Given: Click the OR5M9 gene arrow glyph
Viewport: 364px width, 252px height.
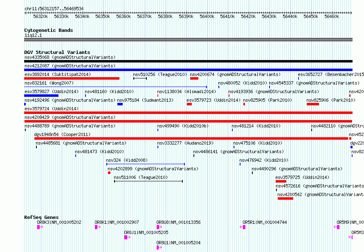Looking at the screenshot, I should pyautogui.click(x=337, y=227).
